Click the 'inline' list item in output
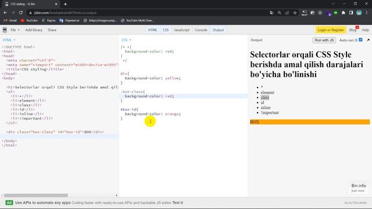This screenshot has height=209, width=372. (x=266, y=107)
